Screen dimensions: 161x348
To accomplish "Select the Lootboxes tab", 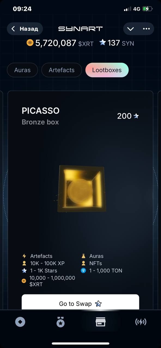I will click(x=107, y=70).
